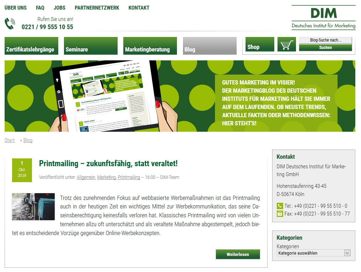361x272 pixels.
Task: Click the mailbox article thumbnail
Action: tap(33, 207)
